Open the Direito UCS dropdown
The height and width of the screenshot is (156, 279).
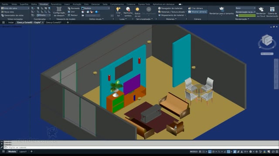(x=44, y=15)
